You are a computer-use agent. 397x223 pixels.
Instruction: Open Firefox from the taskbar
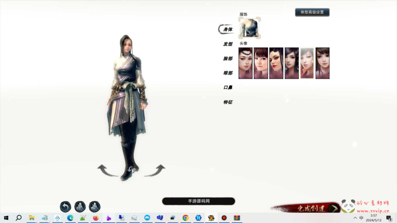point(96,218)
